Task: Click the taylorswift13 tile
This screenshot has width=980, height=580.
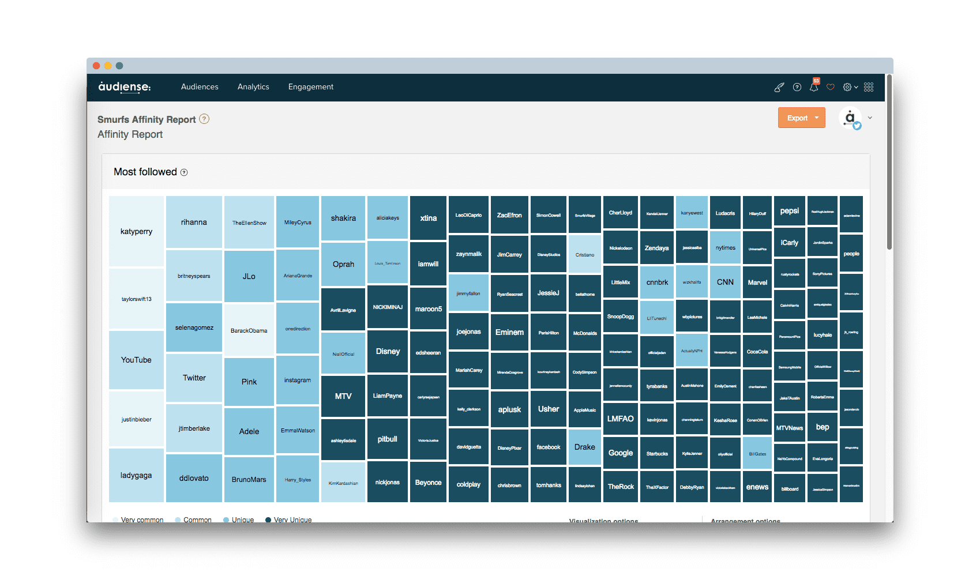Action: tap(136, 299)
